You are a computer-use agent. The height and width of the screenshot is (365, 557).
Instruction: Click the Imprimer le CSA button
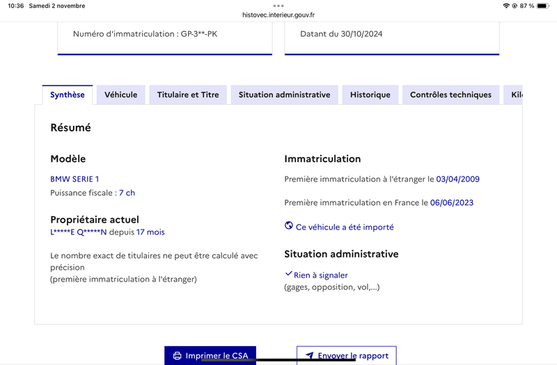210,355
